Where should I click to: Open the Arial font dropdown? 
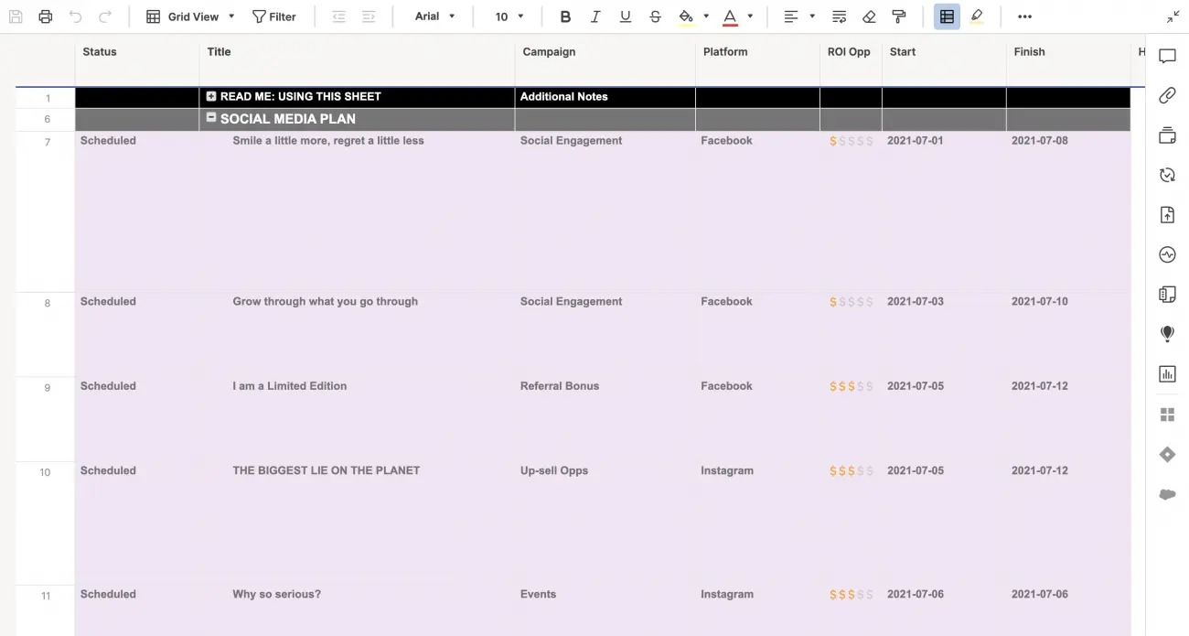tap(433, 16)
